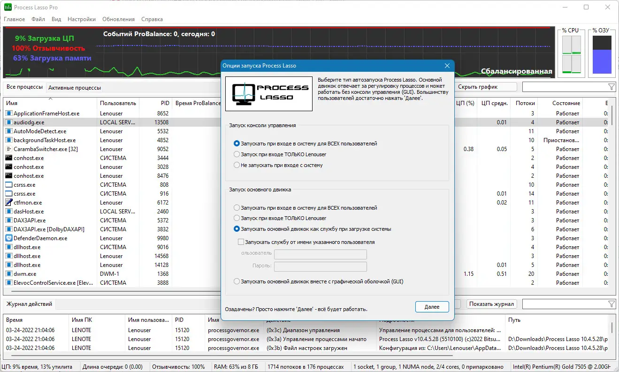The height and width of the screenshot is (372, 619).
Task: Click the conhost.exe icon with PID 3444
Action: pos(8,158)
